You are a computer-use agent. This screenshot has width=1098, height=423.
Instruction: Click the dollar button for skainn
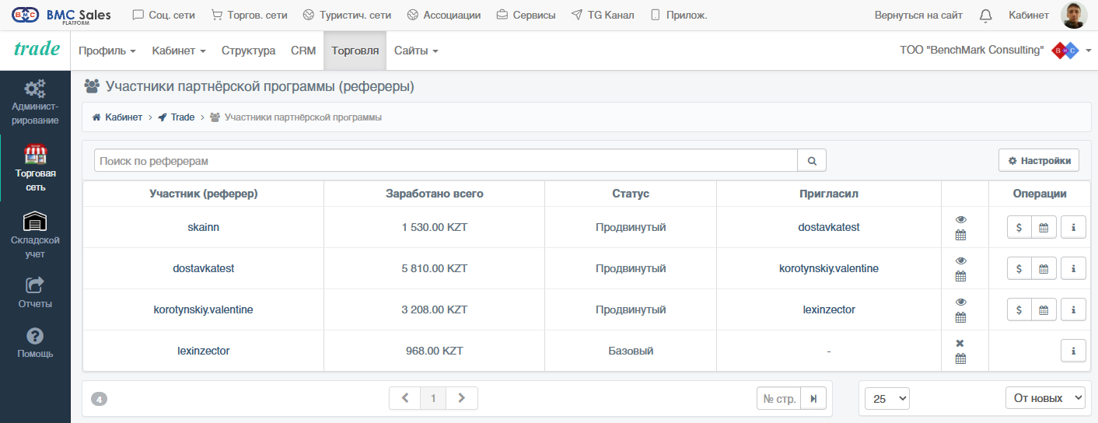1019,227
